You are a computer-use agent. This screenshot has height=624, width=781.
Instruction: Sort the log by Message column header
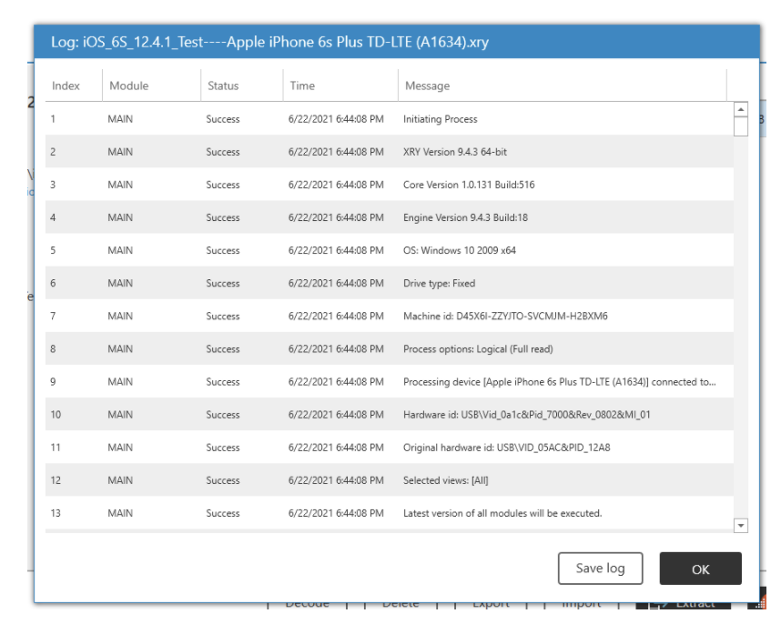(x=427, y=86)
